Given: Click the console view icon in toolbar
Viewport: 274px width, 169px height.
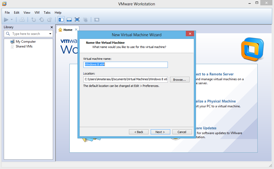Looking at the screenshot, I should (97, 20).
